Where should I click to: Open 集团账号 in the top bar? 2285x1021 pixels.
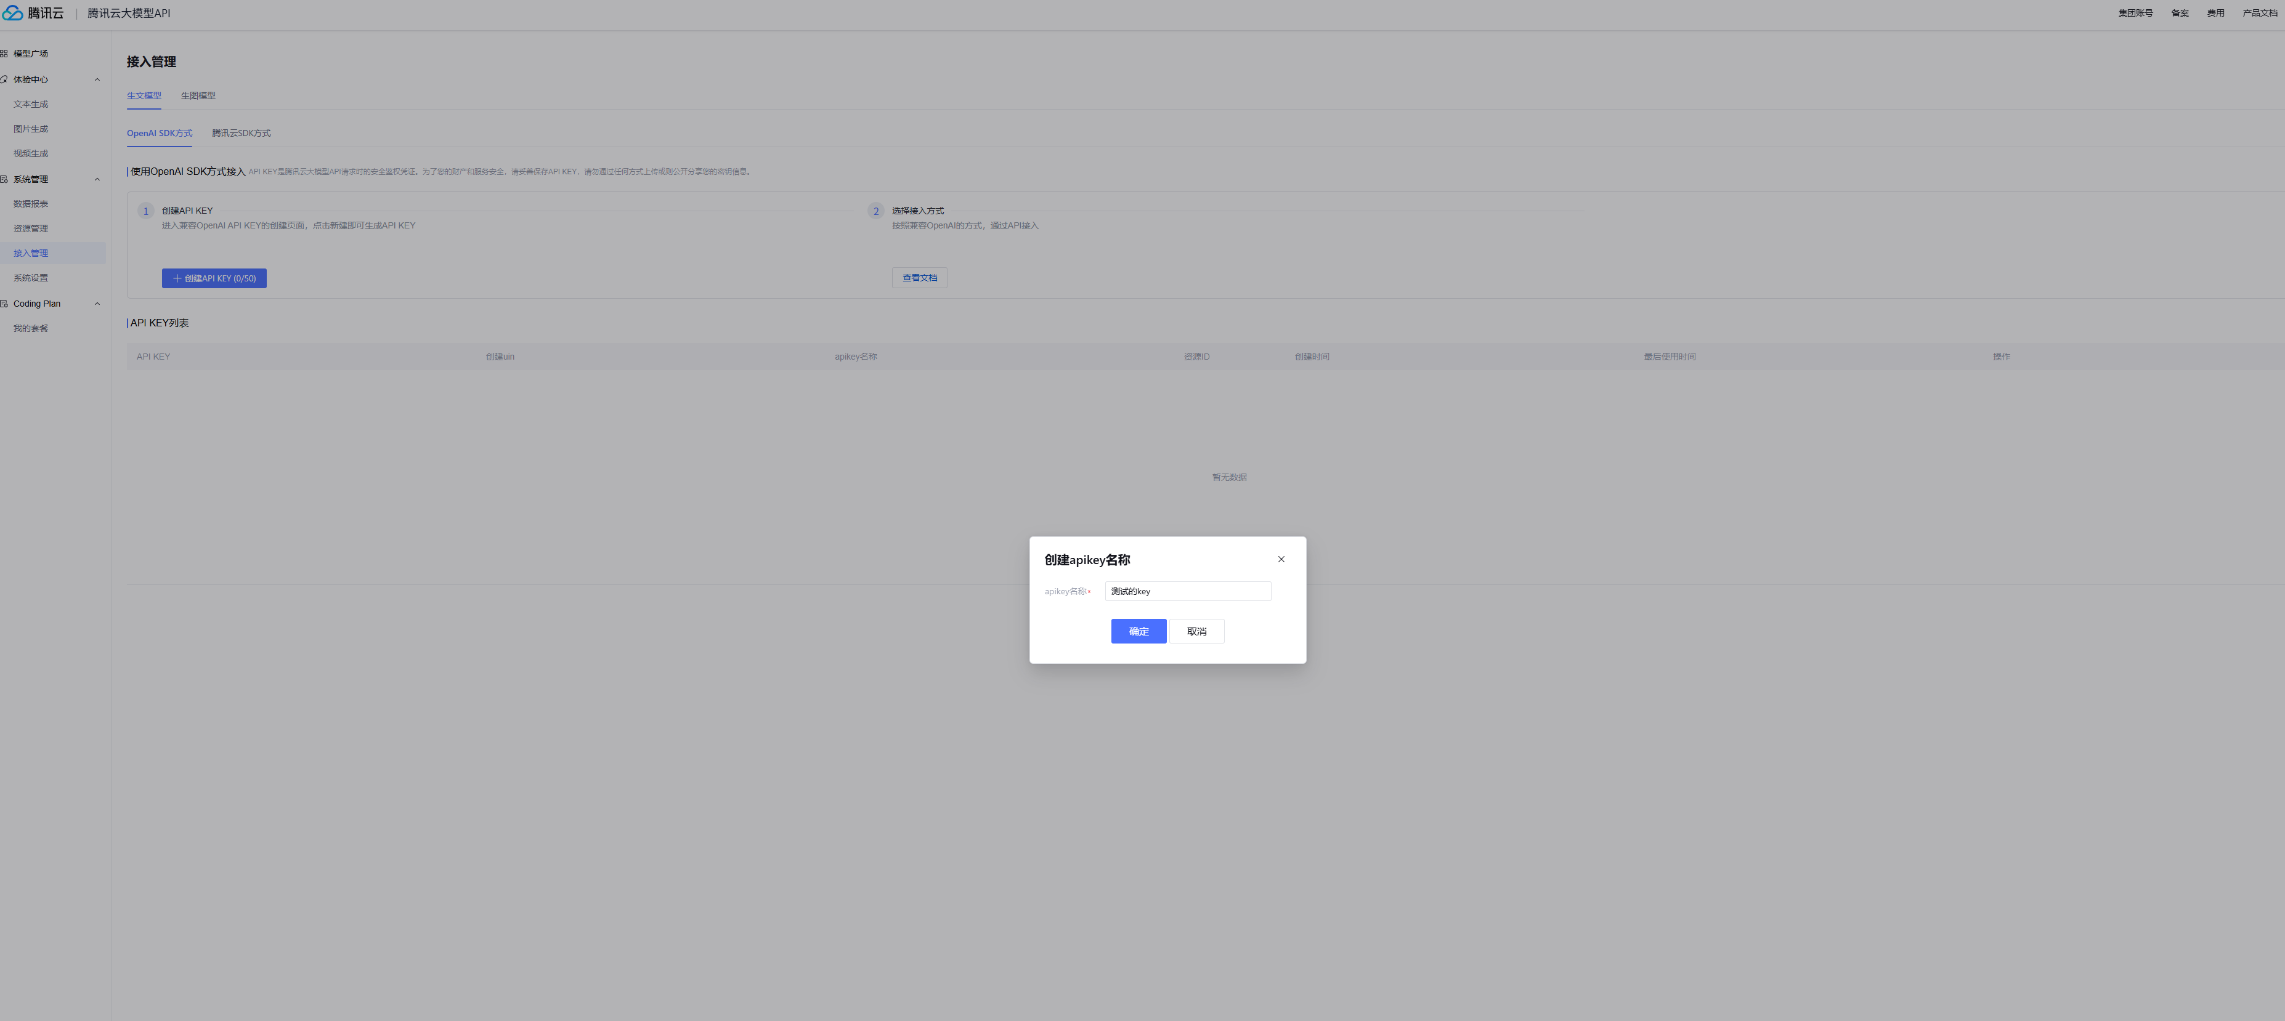[2135, 14]
